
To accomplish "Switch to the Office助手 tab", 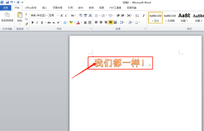I will point(31,8).
